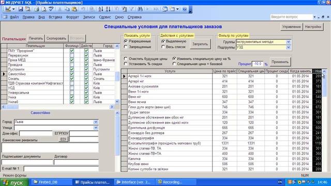
Task: Select the Запрещенные radio button
Action: click(126, 47)
